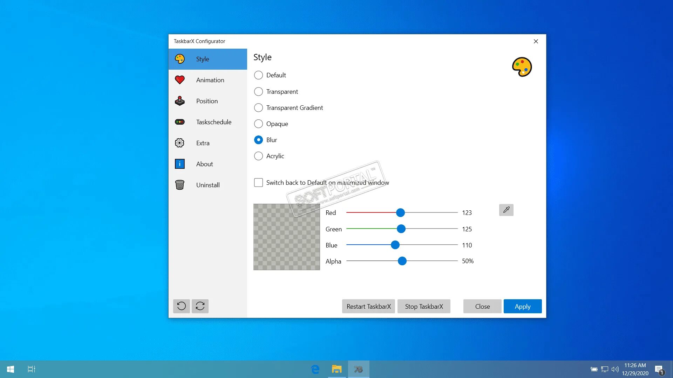The height and width of the screenshot is (378, 673).
Task: Open Microsoft Edge from the taskbar
Action: pyautogui.click(x=315, y=369)
